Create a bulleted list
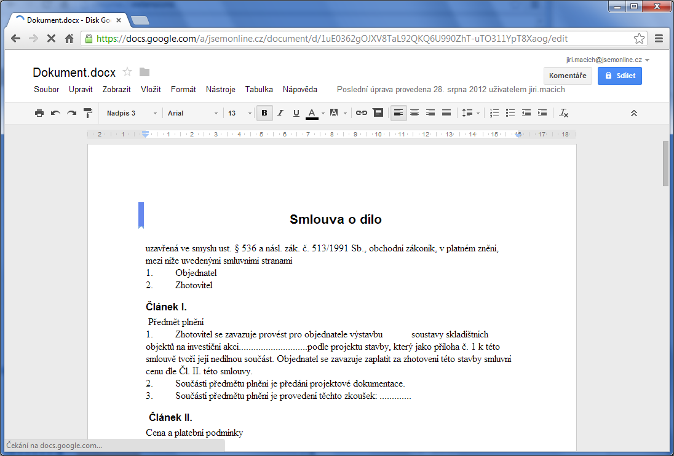 click(x=510, y=113)
